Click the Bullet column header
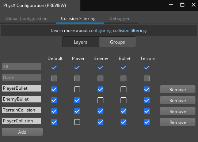The height and width of the screenshot is (142, 198). [x=125, y=58]
